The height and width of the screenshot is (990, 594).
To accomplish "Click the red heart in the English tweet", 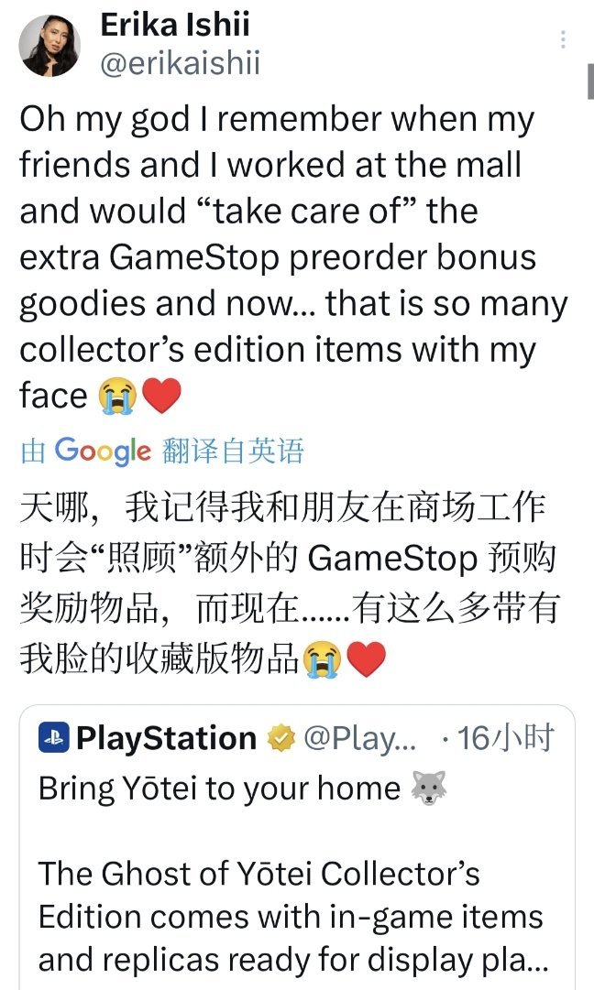I will click(161, 396).
